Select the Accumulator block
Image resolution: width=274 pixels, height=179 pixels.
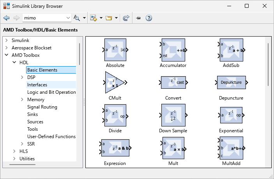point(173,50)
